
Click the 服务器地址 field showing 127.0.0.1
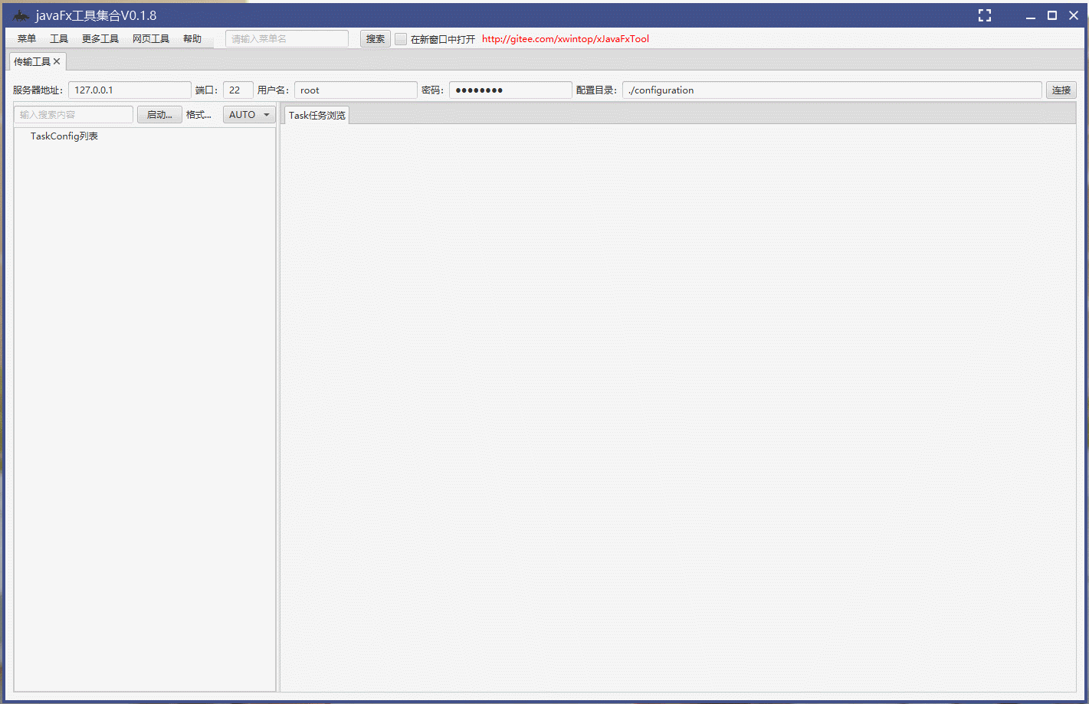click(x=130, y=90)
